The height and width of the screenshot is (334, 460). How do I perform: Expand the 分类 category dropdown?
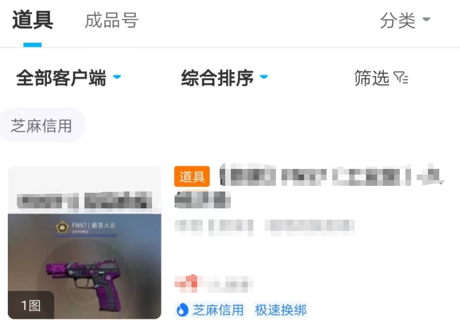tap(405, 20)
